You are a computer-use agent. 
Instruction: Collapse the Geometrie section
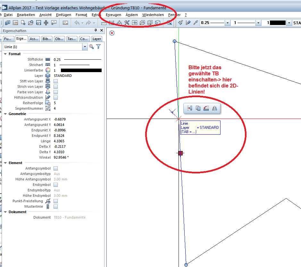(5, 114)
